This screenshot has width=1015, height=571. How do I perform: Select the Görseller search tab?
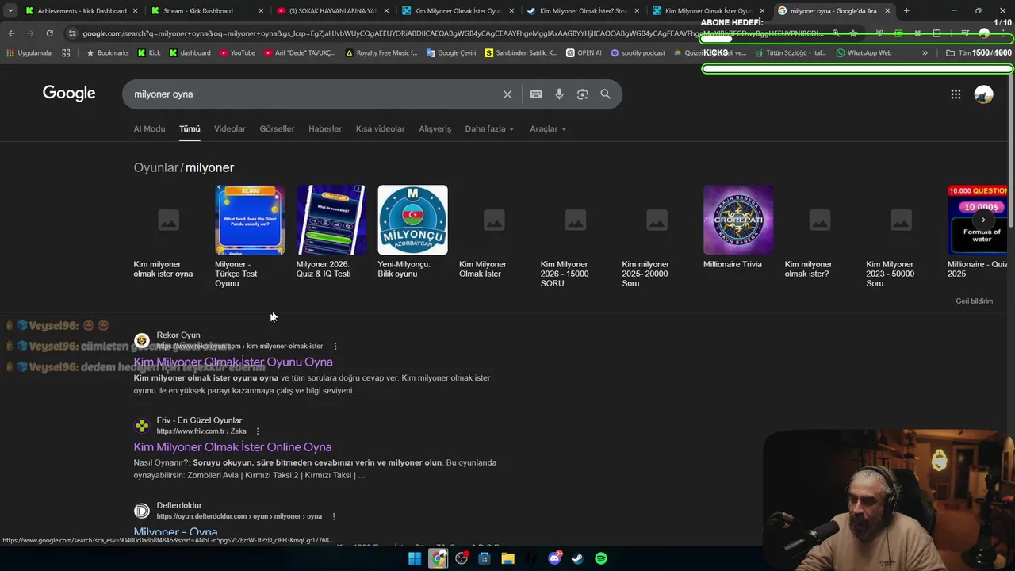click(277, 129)
